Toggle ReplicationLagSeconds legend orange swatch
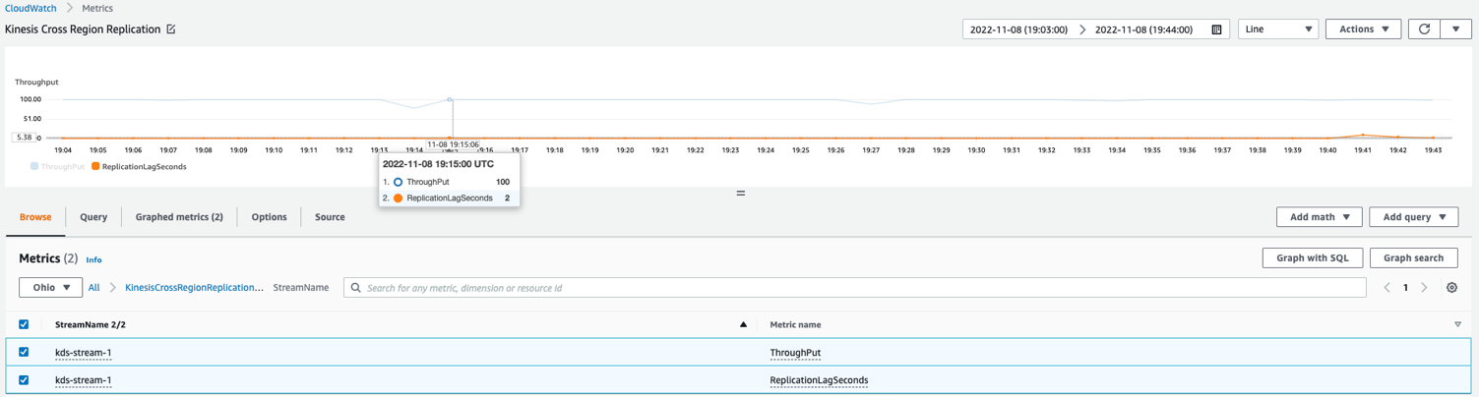 [x=95, y=167]
